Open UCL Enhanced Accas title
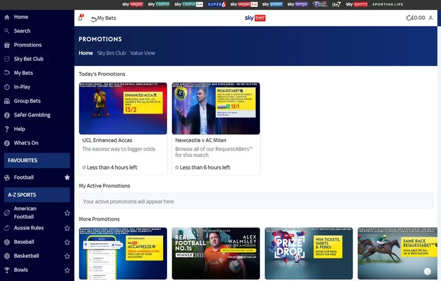The image size is (441, 281). click(107, 140)
